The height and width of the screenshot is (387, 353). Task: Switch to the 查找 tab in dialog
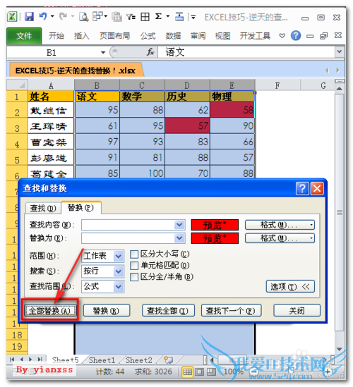click(43, 209)
